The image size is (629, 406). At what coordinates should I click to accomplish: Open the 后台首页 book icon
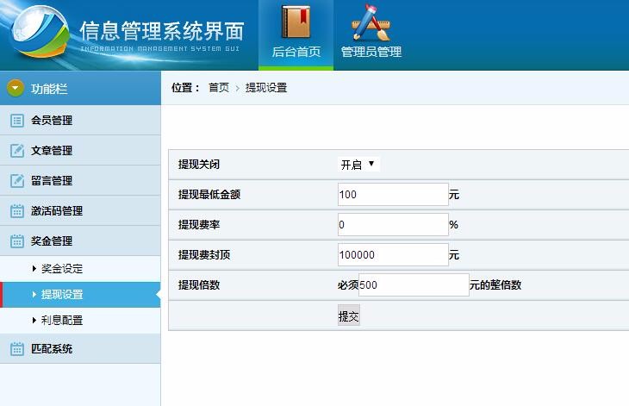click(x=296, y=22)
